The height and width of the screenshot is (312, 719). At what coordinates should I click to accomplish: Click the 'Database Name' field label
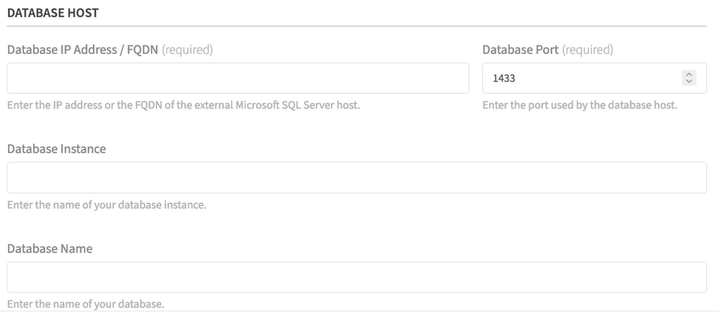(50, 249)
